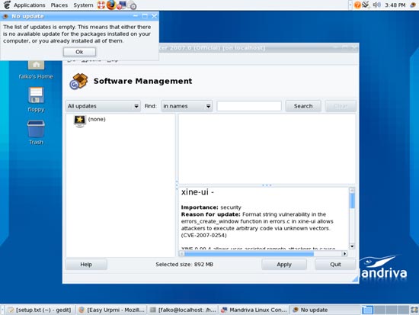Viewport: 419px width, 315px height.
Task: Click the CVE-2007-0254 text
Action: [x=204, y=235]
